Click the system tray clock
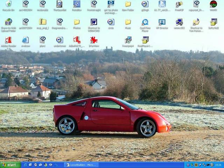This screenshot has height=168, width=224. click(x=218, y=165)
